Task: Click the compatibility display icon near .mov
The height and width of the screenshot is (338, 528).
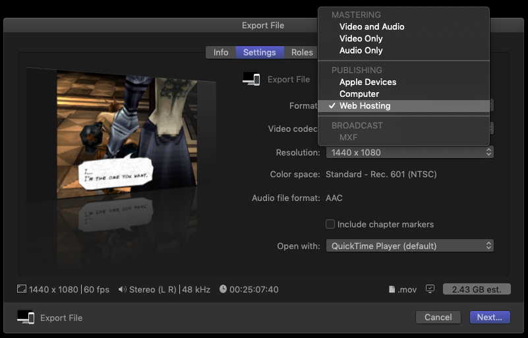Action: [430, 289]
